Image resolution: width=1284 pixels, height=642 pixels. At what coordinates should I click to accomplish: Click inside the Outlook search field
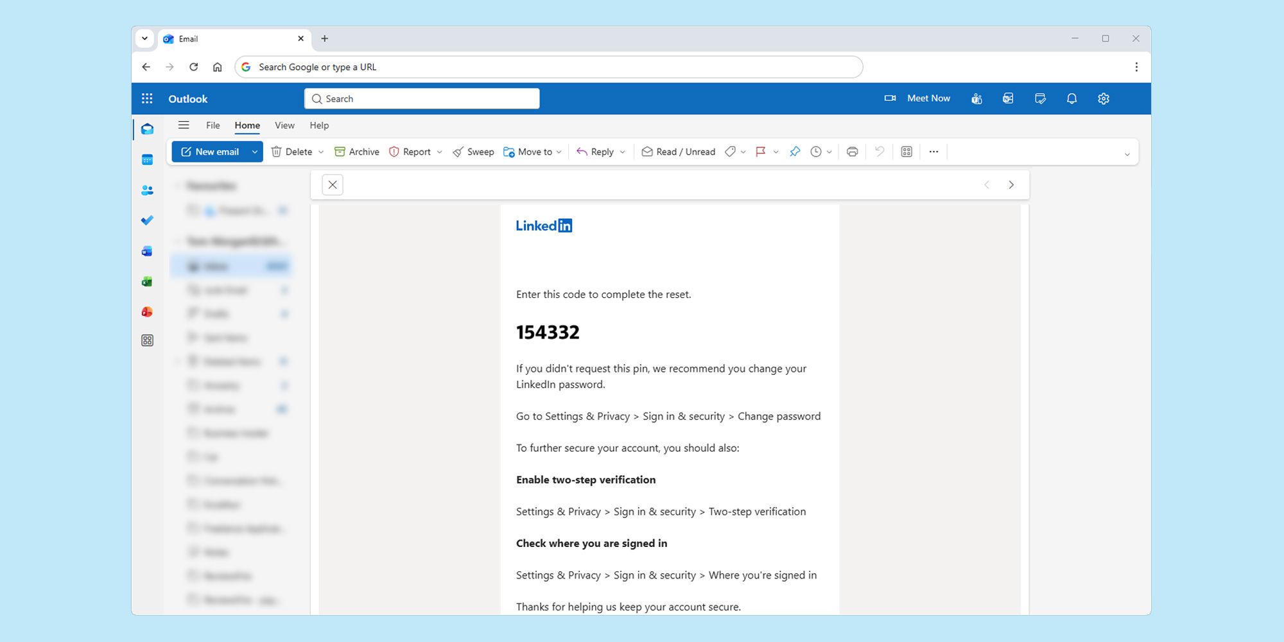(422, 98)
